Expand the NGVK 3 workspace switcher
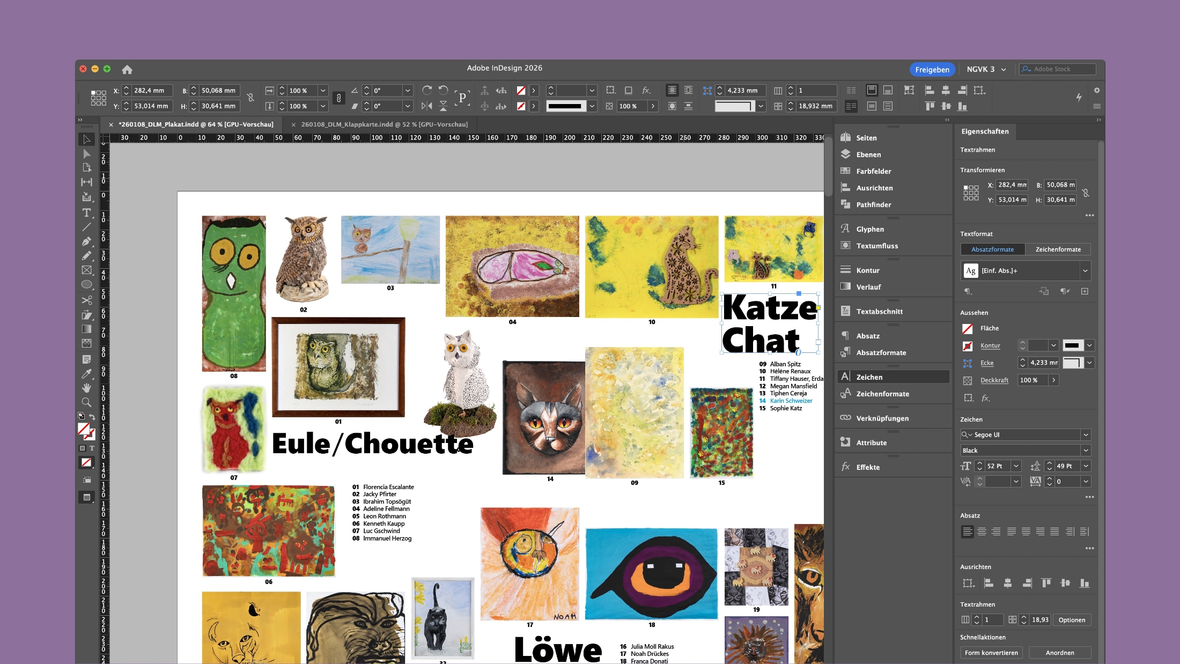The height and width of the screenshot is (664, 1180). click(x=1002, y=69)
